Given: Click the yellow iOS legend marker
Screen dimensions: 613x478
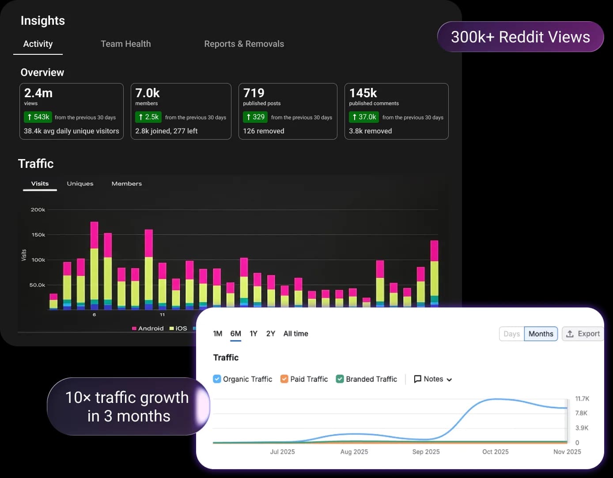Looking at the screenshot, I should pos(172,328).
